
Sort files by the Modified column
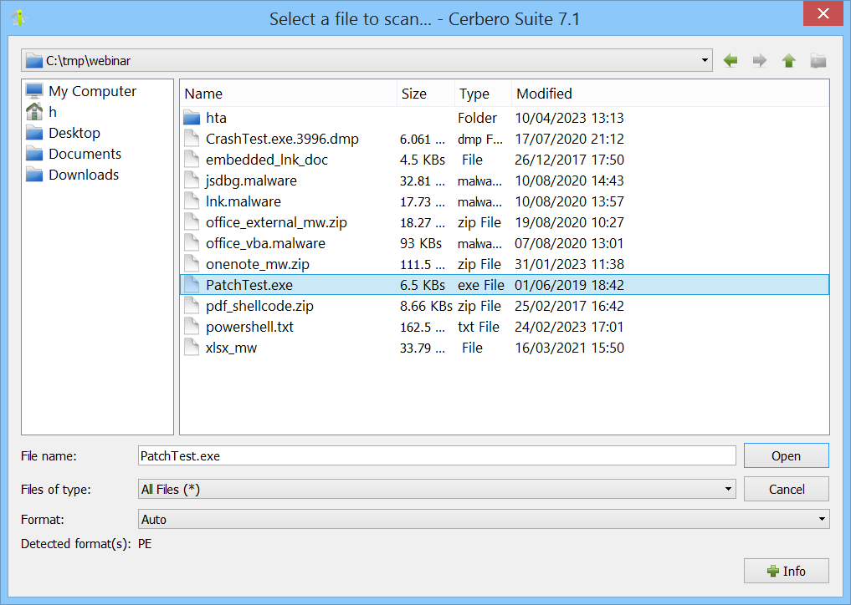pyautogui.click(x=670, y=94)
